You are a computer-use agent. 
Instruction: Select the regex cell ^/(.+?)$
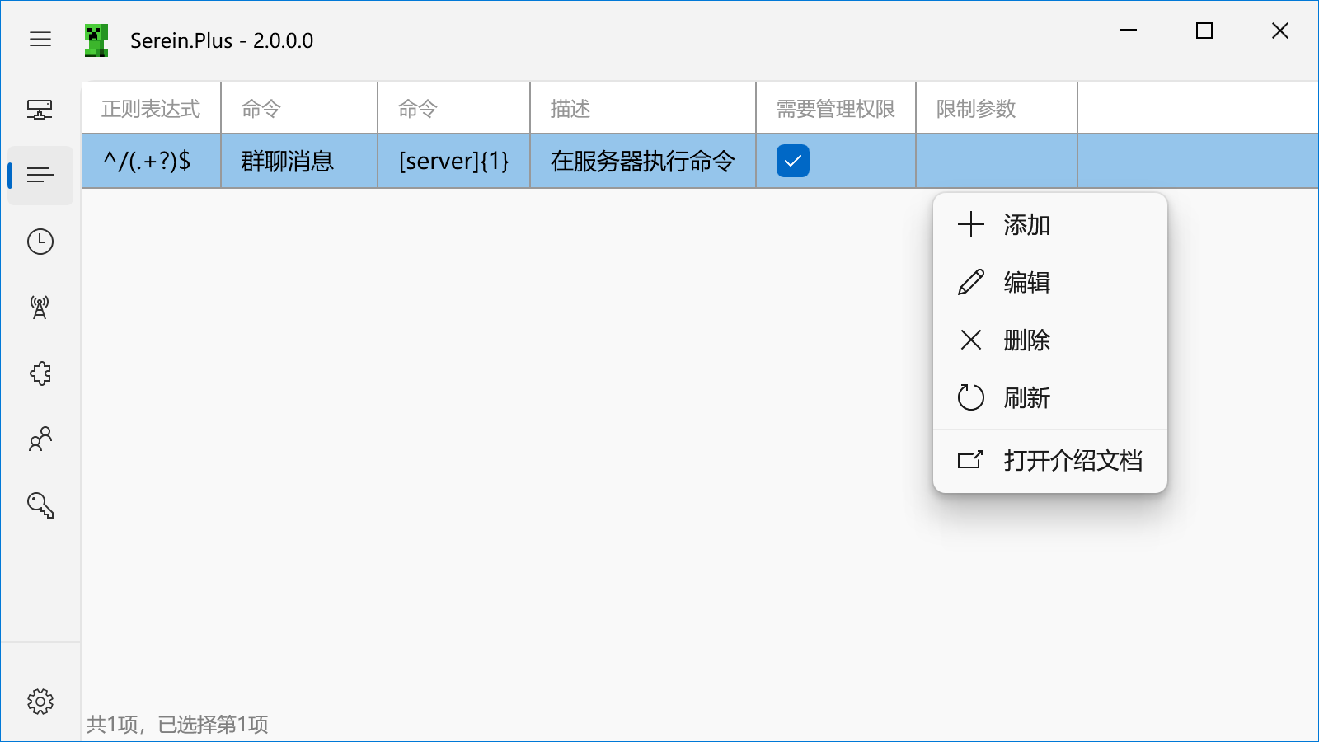pyautogui.click(x=151, y=161)
